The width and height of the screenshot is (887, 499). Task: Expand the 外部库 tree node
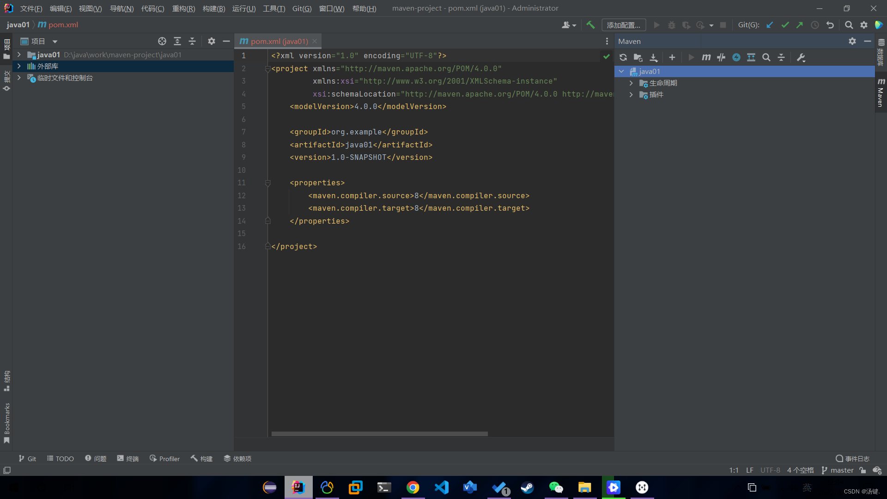(19, 66)
